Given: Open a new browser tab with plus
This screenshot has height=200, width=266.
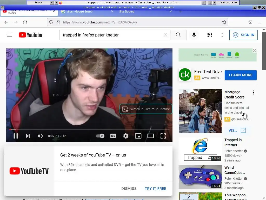Looking at the screenshot, I should click(180, 11).
